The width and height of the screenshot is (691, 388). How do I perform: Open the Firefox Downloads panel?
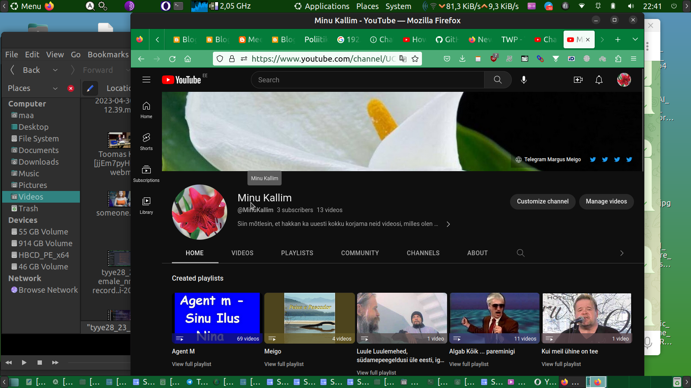tap(462, 59)
